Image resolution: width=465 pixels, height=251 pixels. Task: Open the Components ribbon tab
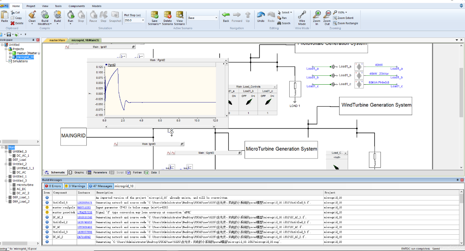(77, 6)
